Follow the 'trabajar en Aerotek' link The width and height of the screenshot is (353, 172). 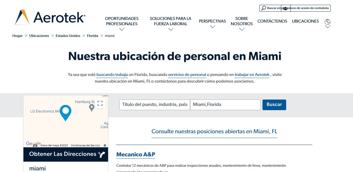(252, 75)
